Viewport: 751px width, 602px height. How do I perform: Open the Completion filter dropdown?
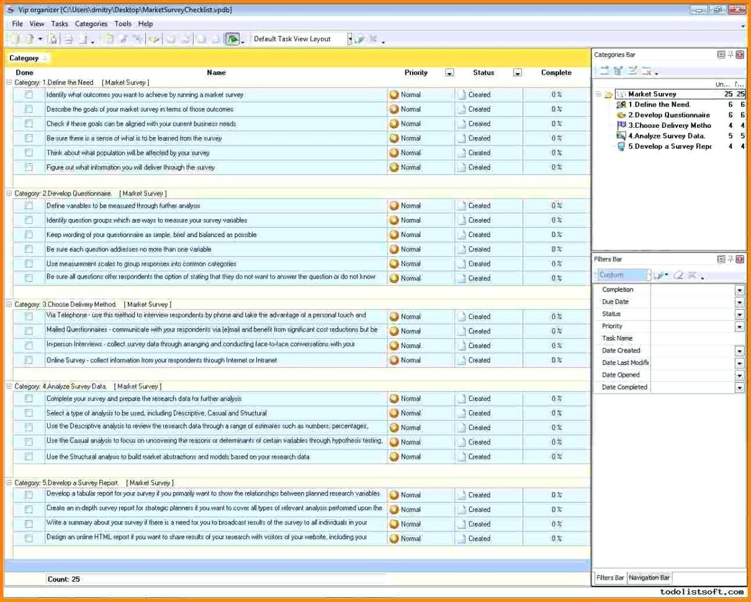pyautogui.click(x=739, y=289)
